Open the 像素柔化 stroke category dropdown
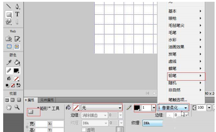The height and width of the screenshot is (132, 216). pyautogui.click(x=173, y=108)
